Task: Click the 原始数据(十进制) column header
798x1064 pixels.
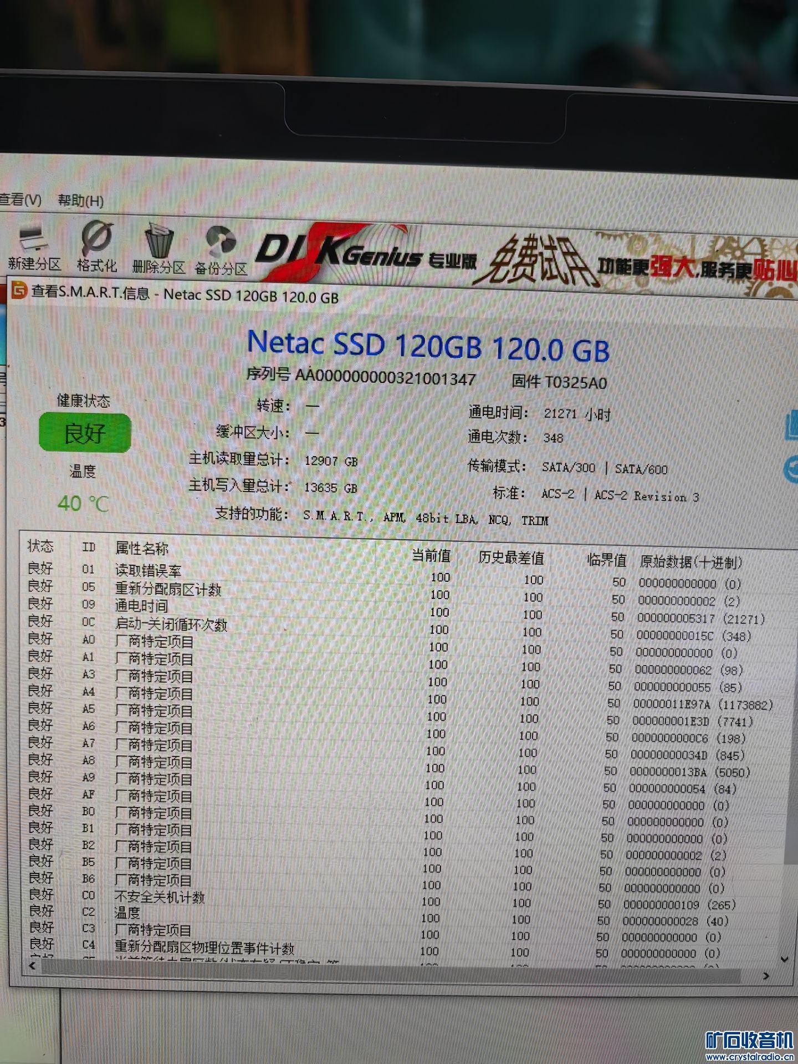Action: (x=691, y=562)
